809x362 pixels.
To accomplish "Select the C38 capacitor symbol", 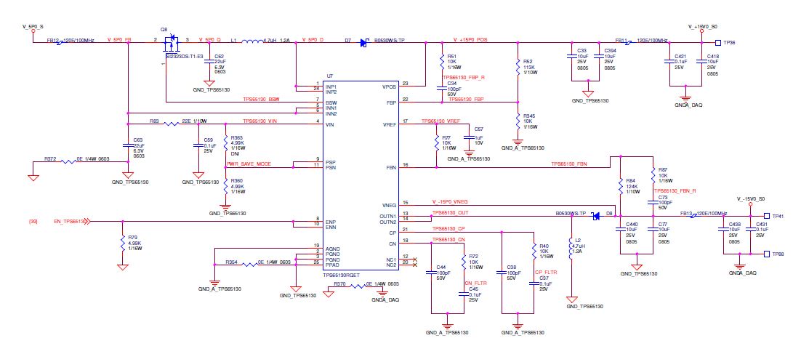I will (502, 273).
